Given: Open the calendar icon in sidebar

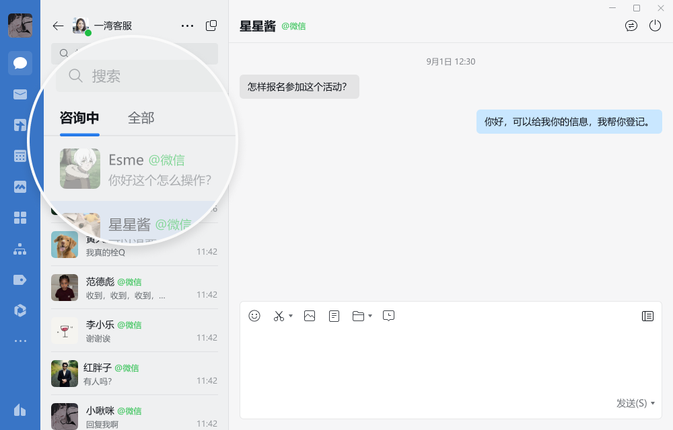Looking at the screenshot, I should [x=20, y=156].
